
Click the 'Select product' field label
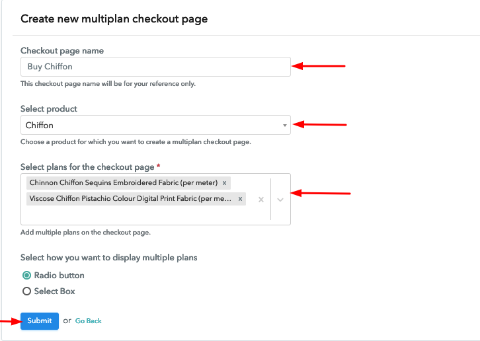tap(49, 109)
